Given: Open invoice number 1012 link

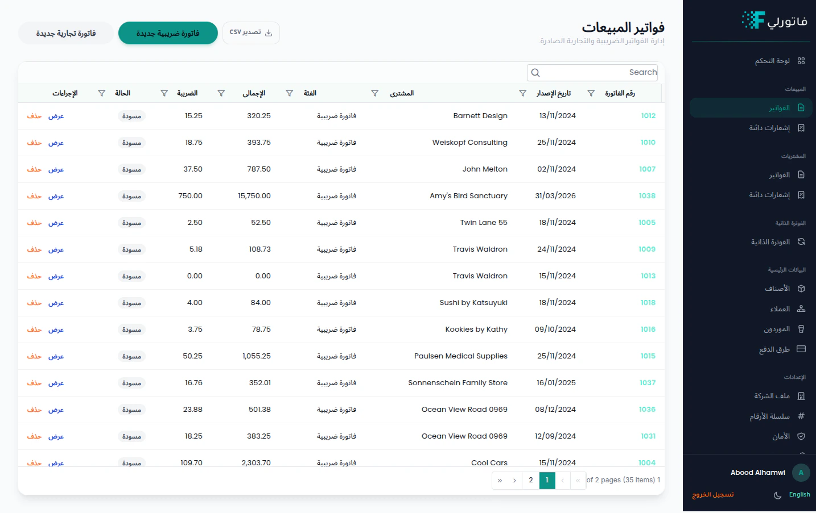Looking at the screenshot, I should coord(648,116).
